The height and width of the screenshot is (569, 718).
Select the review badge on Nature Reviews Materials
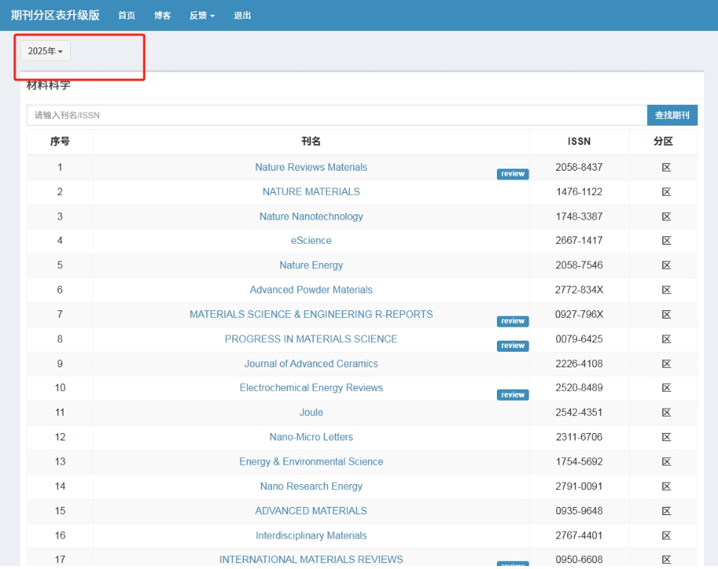pyautogui.click(x=512, y=174)
